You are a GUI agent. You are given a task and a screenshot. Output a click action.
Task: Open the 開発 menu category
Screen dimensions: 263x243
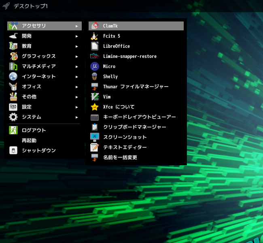[45, 36]
